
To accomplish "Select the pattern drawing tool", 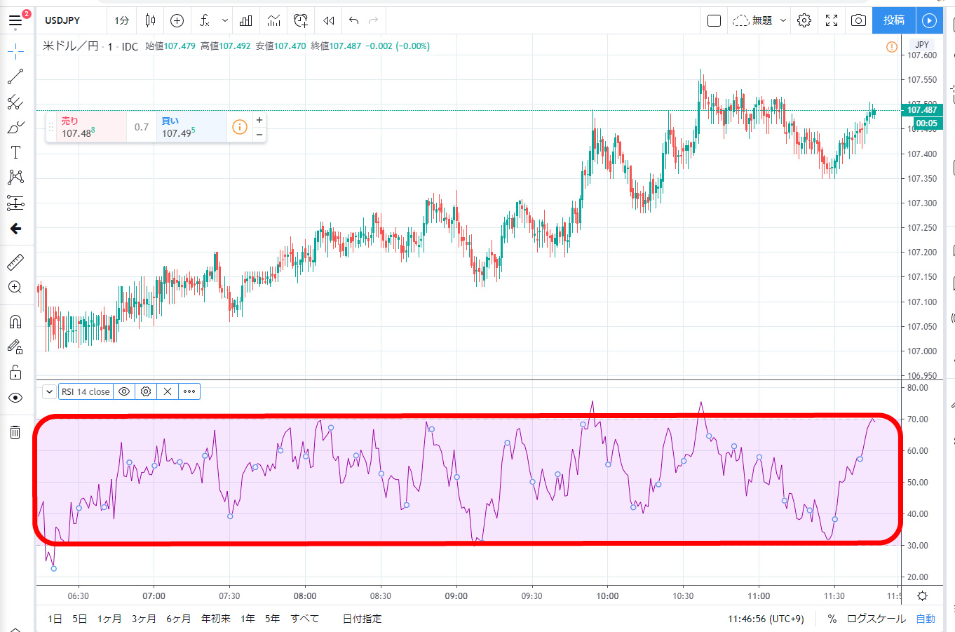I will pos(15,177).
